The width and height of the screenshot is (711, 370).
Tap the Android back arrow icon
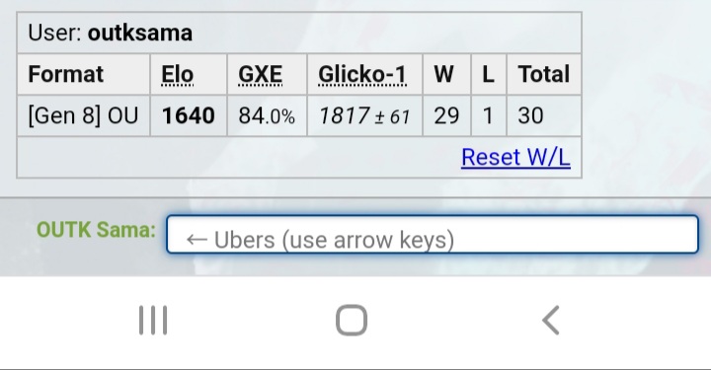tap(551, 321)
